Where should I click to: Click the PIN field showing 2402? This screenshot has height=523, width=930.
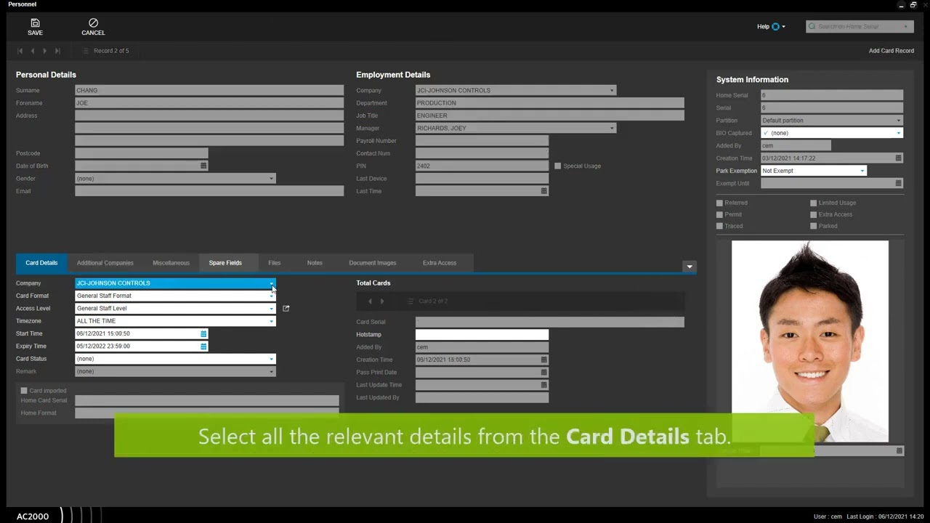pos(482,166)
